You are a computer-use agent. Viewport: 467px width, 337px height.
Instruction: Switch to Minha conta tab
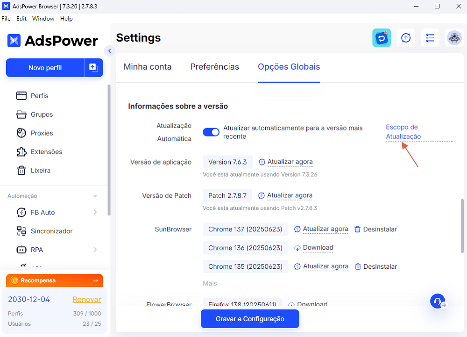tap(148, 67)
